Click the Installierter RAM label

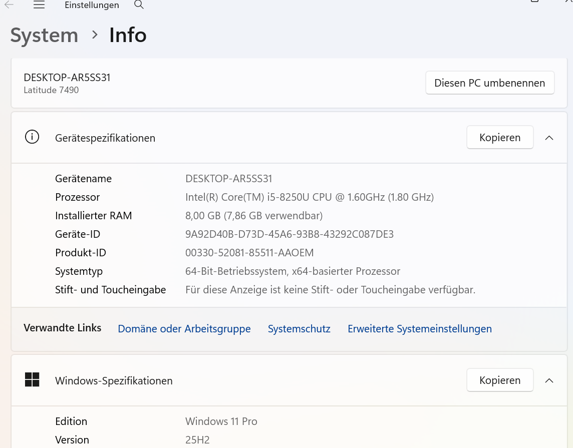(94, 216)
